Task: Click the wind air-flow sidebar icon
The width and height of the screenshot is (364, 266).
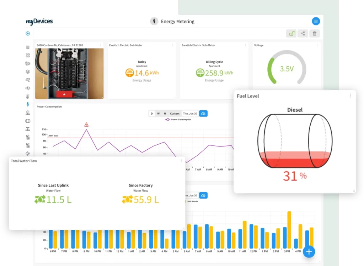Action: click(28, 80)
